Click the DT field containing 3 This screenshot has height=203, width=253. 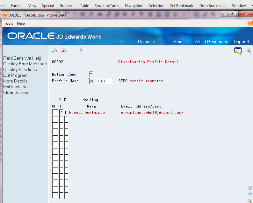(x=61, y=113)
